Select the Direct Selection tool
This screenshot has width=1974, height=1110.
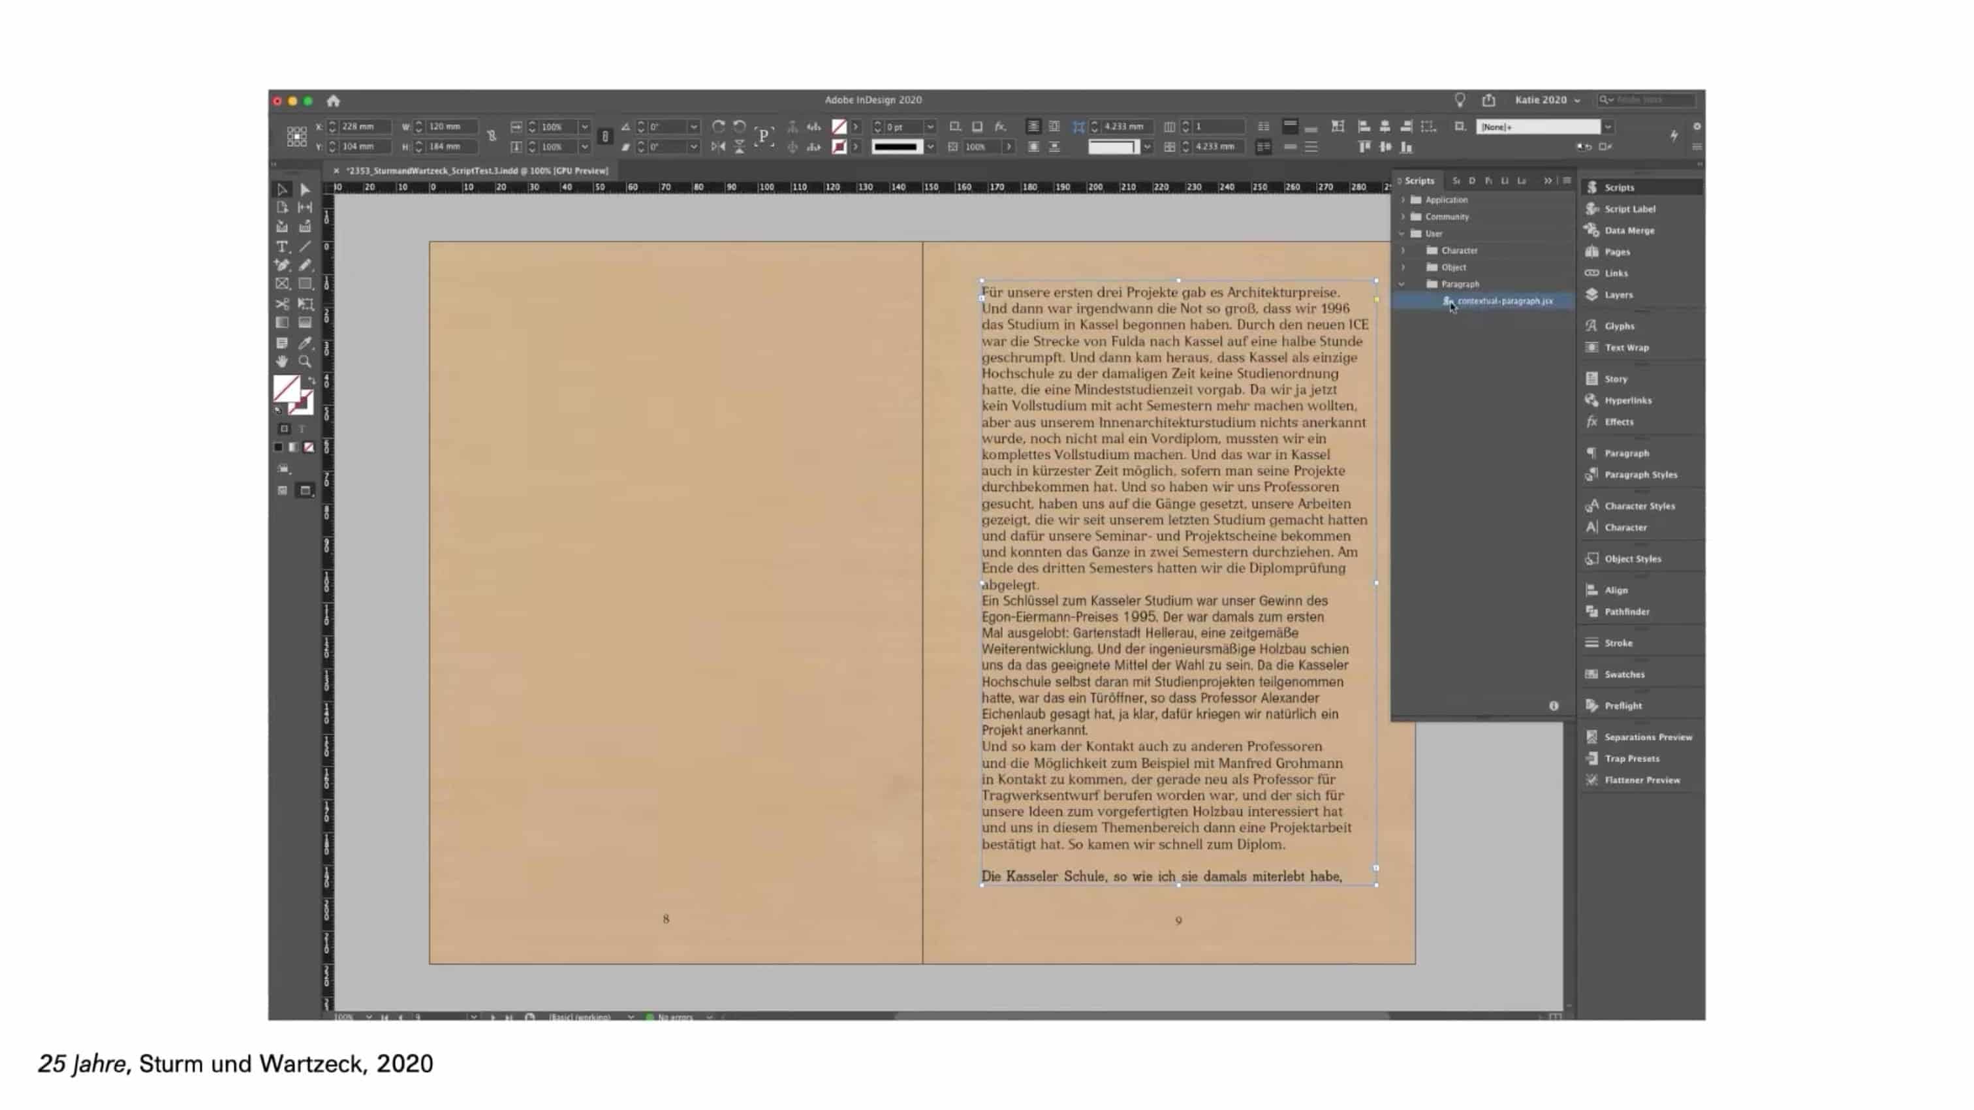coord(305,189)
